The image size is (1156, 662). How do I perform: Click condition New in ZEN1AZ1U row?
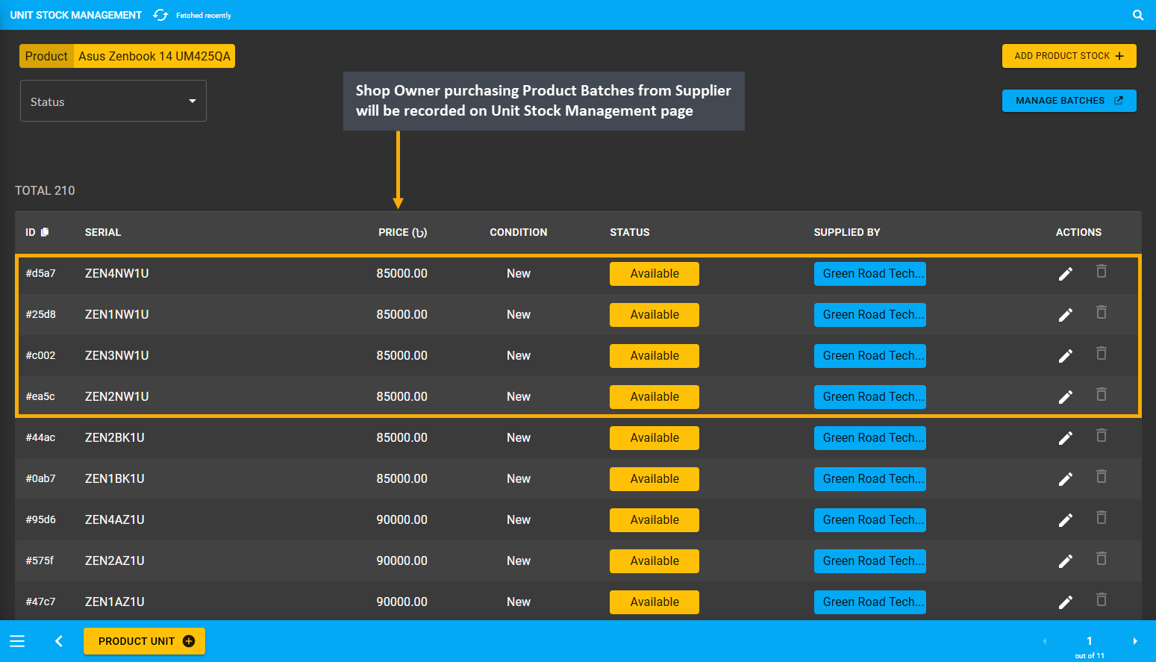(519, 602)
